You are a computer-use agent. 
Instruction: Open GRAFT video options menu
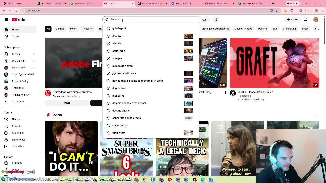coord(318,92)
